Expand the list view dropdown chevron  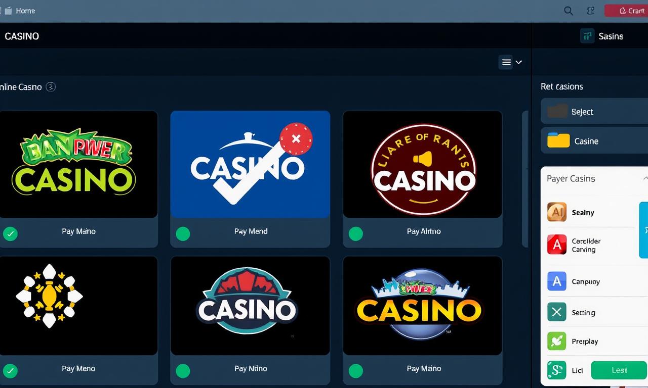coord(518,62)
